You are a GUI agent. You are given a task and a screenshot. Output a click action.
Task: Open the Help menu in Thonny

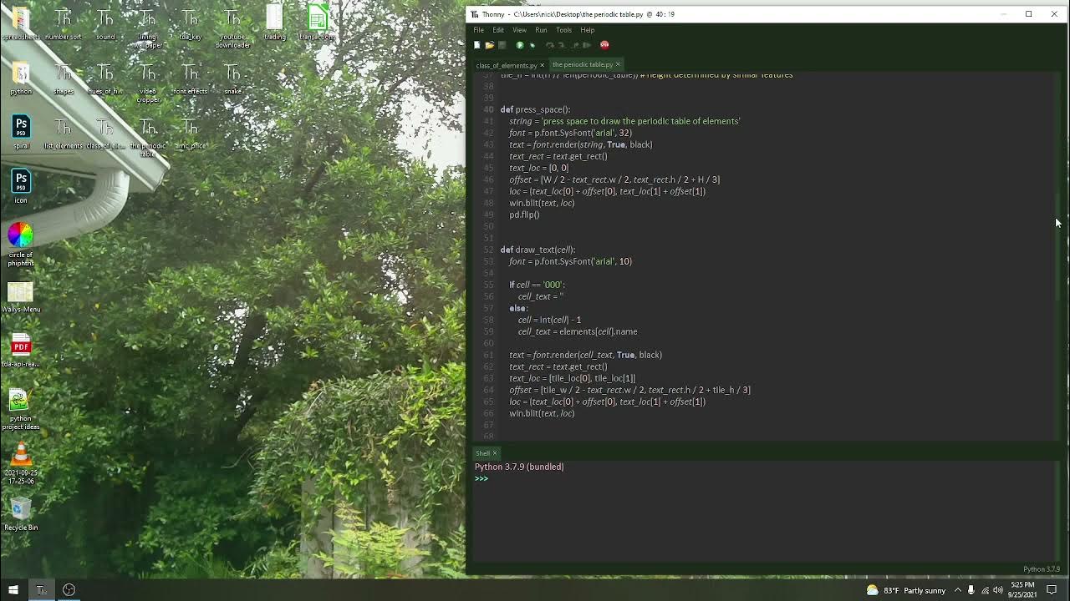[x=588, y=30]
